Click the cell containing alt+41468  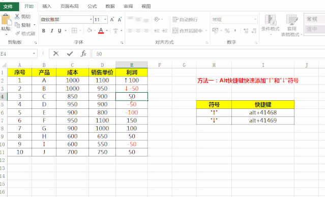[x=263, y=112]
